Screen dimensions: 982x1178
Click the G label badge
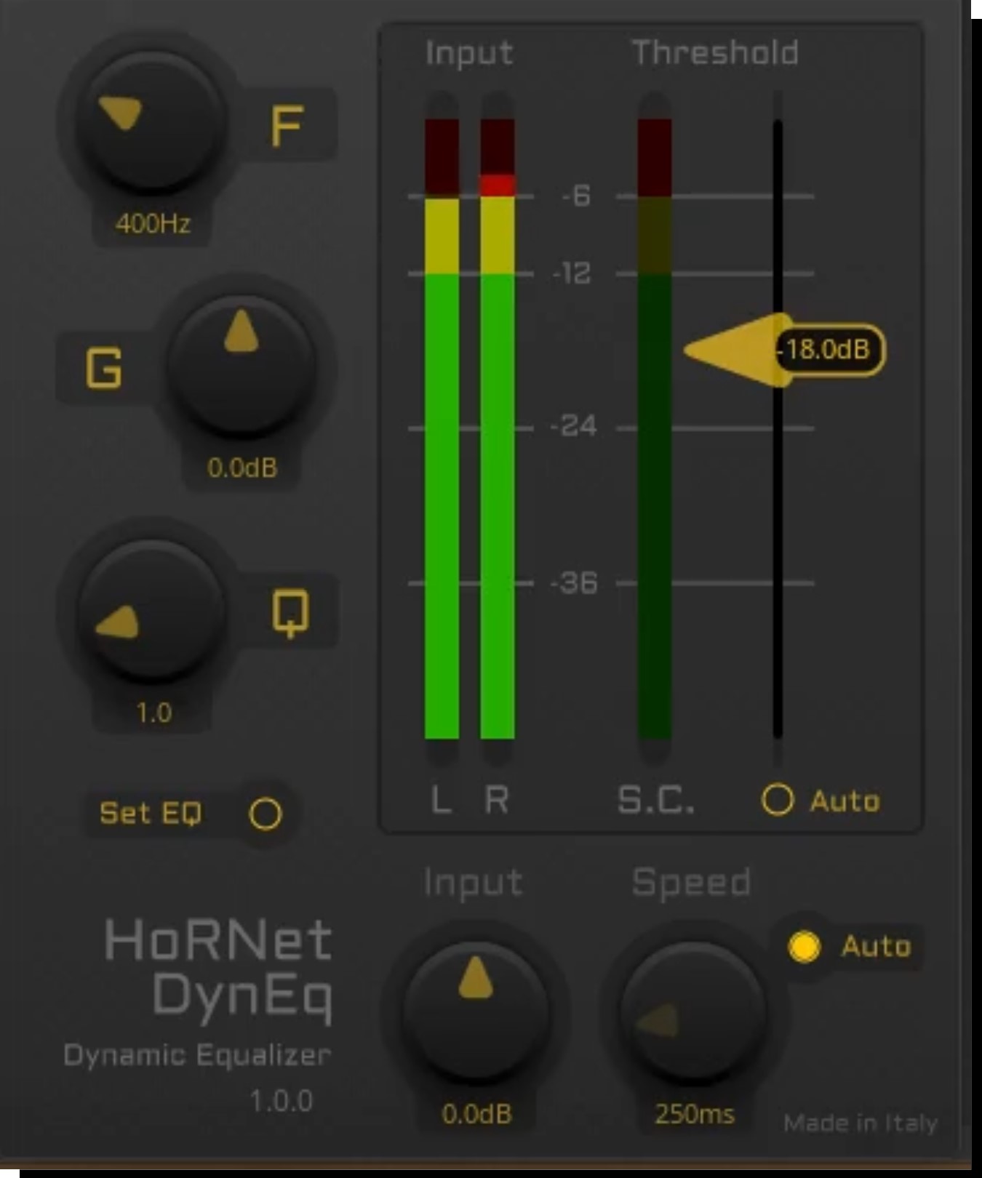point(104,367)
